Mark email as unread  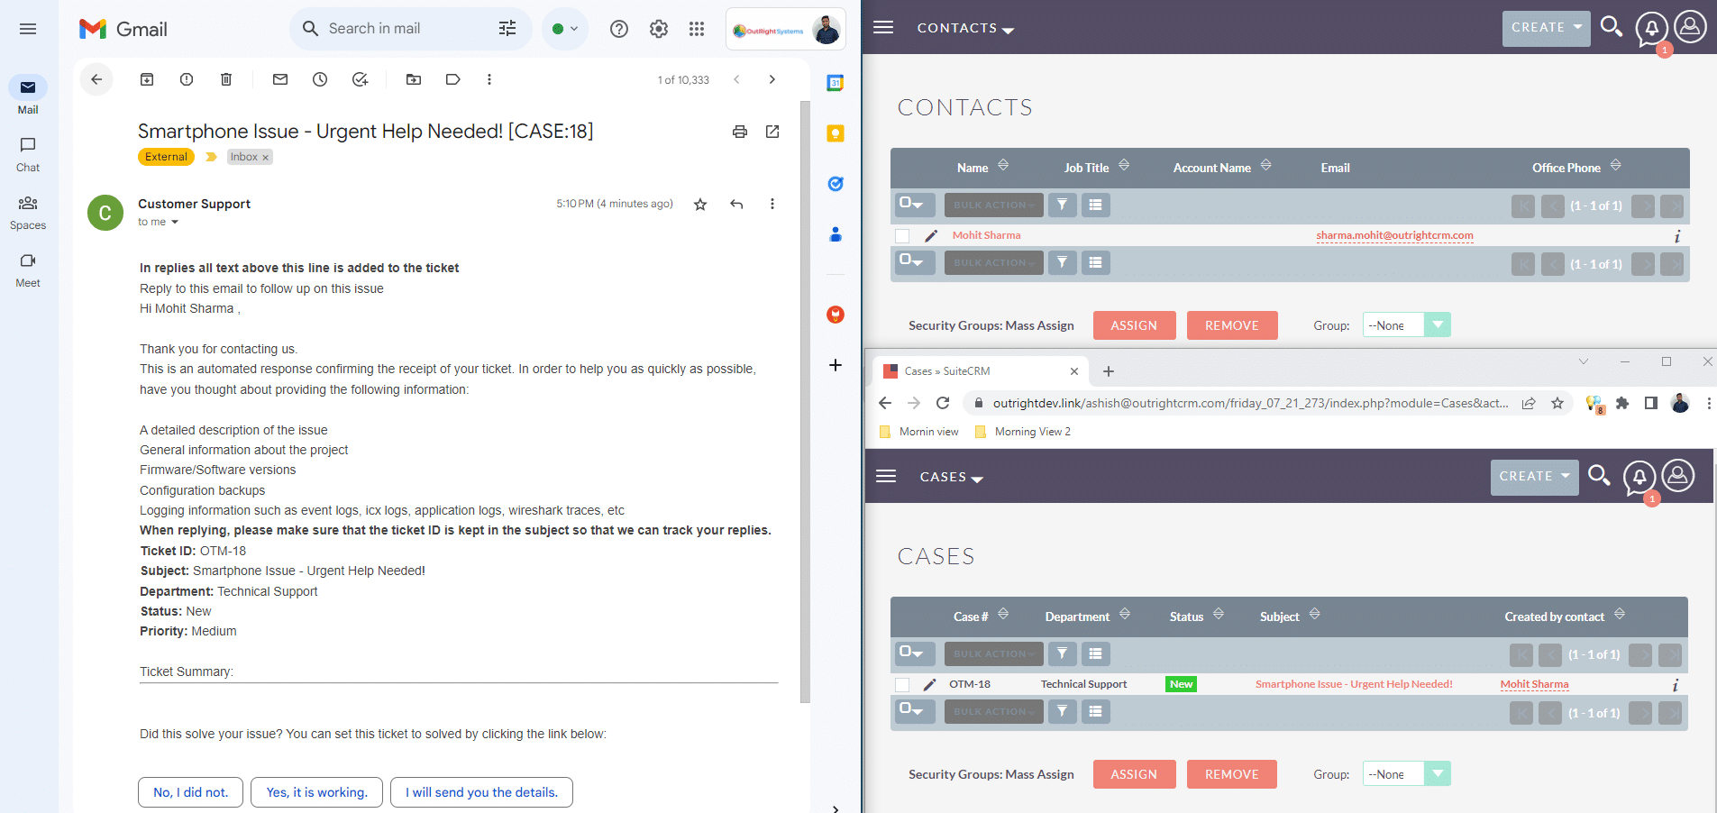[280, 79]
